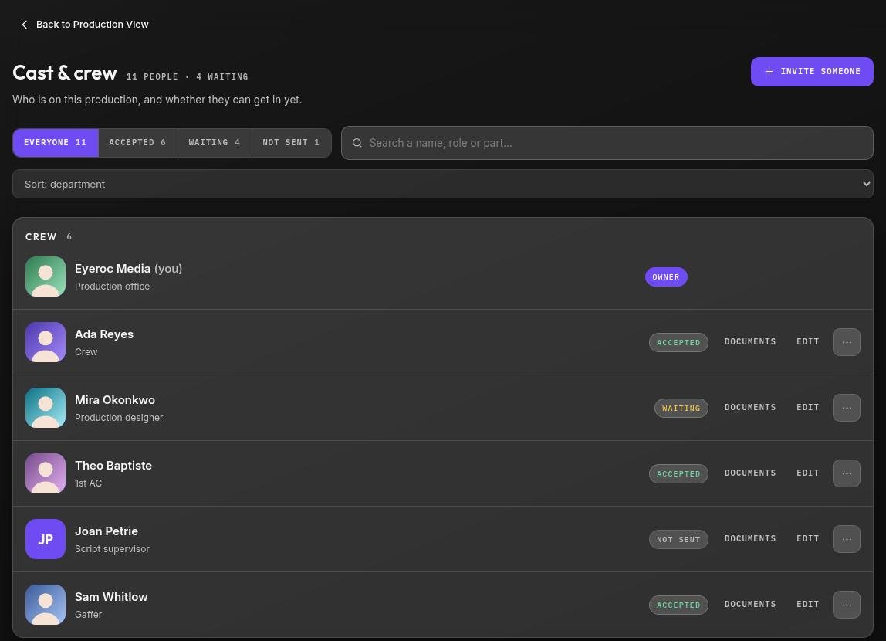Open more options menu for Sam Whitlow
This screenshot has width=886, height=641.
point(847,604)
